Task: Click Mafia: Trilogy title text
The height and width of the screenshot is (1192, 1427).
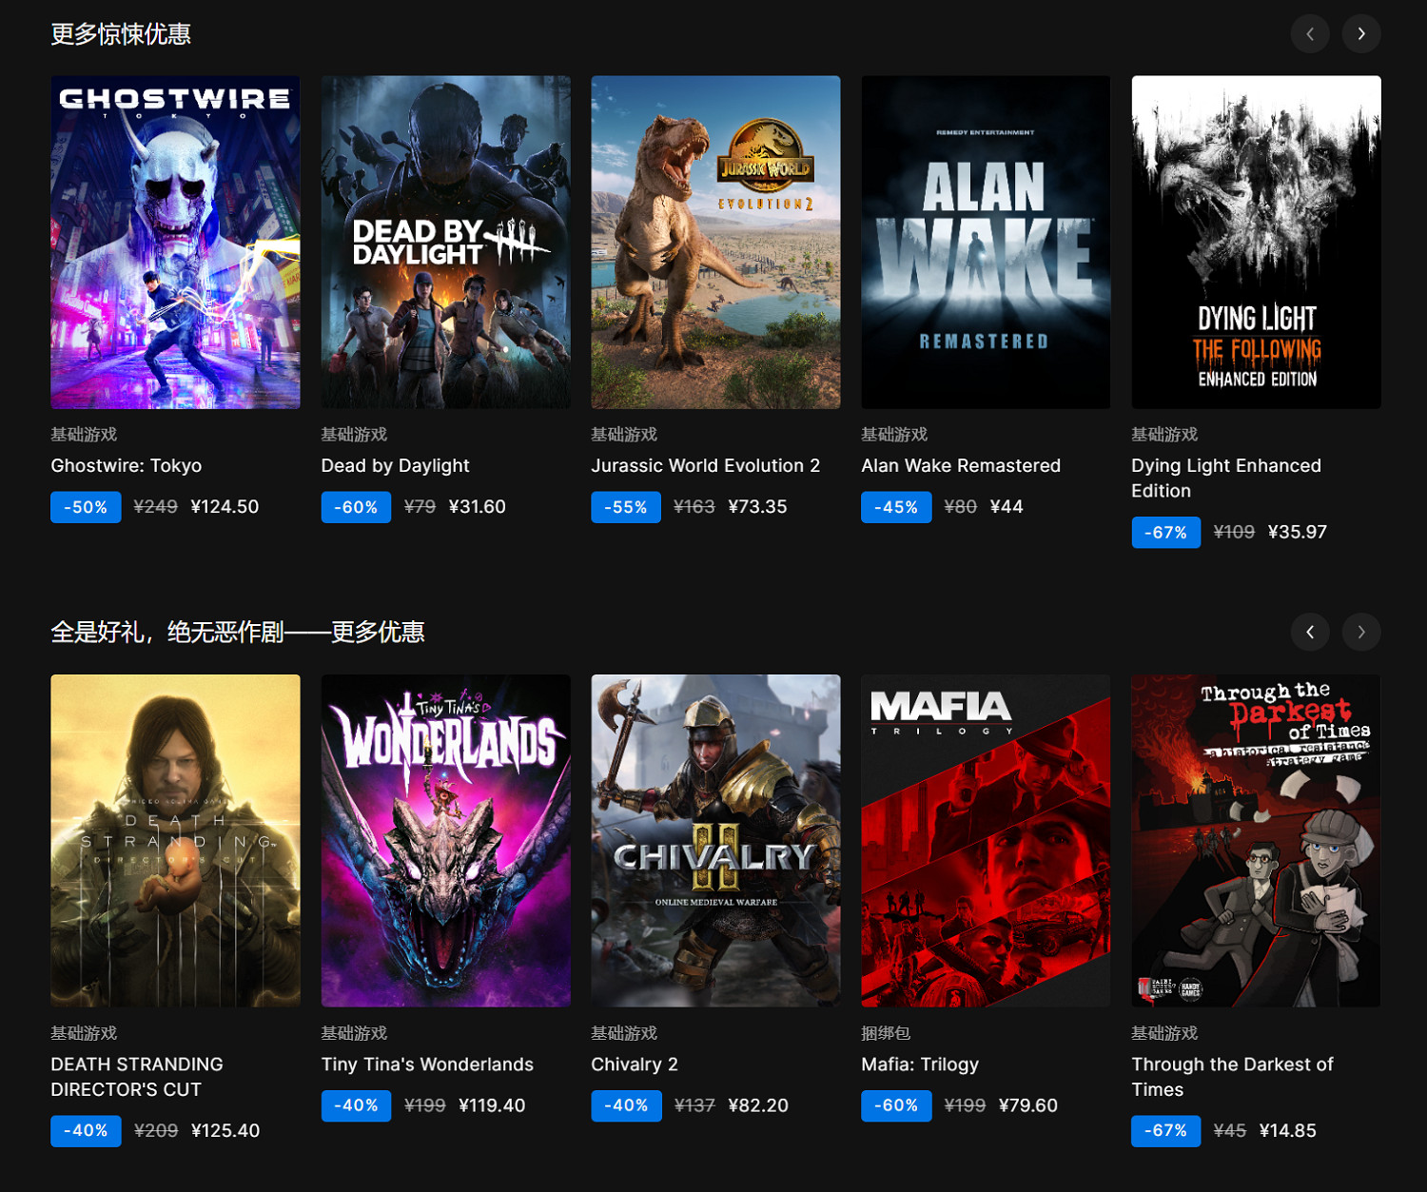Action: point(920,1065)
